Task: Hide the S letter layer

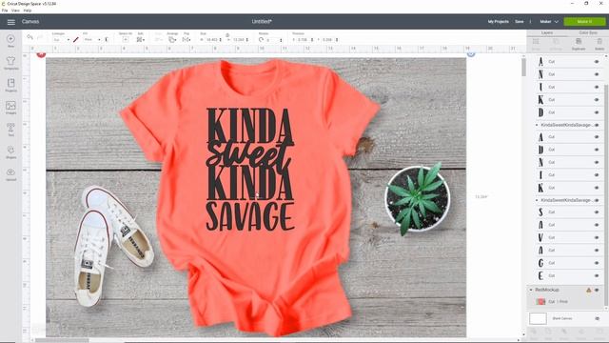Action: click(597, 212)
